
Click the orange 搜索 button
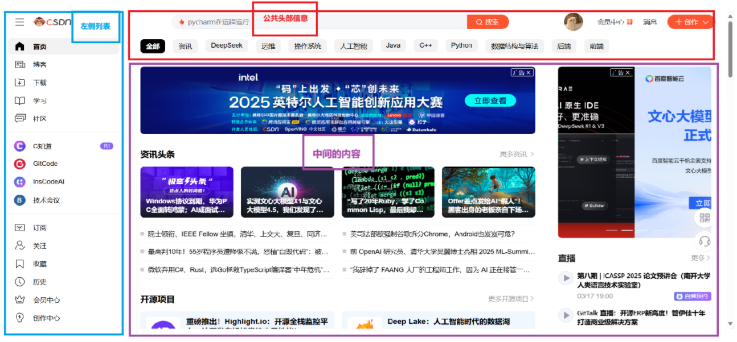point(488,22)
